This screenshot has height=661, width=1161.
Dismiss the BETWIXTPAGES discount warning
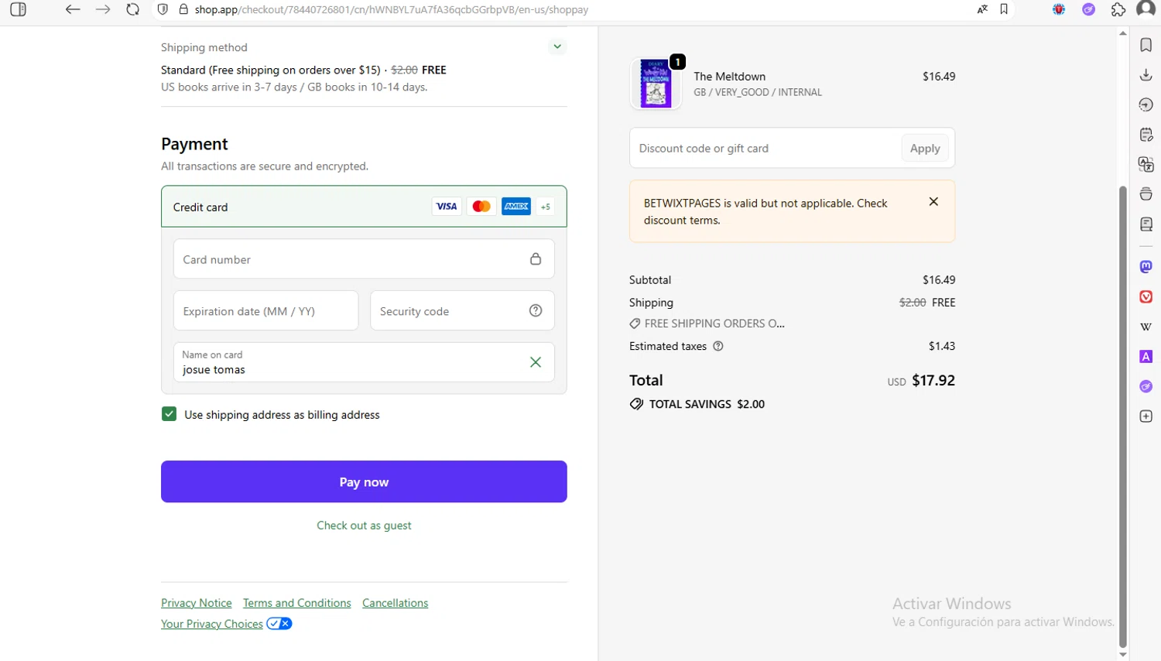933,201
